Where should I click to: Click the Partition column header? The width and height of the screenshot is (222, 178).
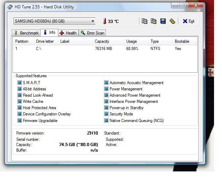click(24, 41)
